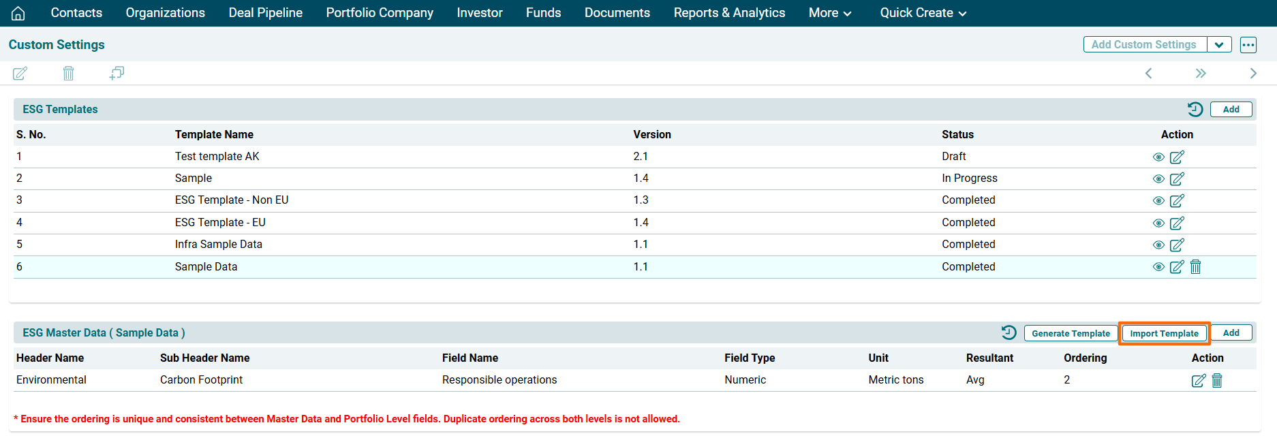Viewport: 1277px width, 436px height.
Task: Open the Deal Pipeline menu
Action: [265, 13]
